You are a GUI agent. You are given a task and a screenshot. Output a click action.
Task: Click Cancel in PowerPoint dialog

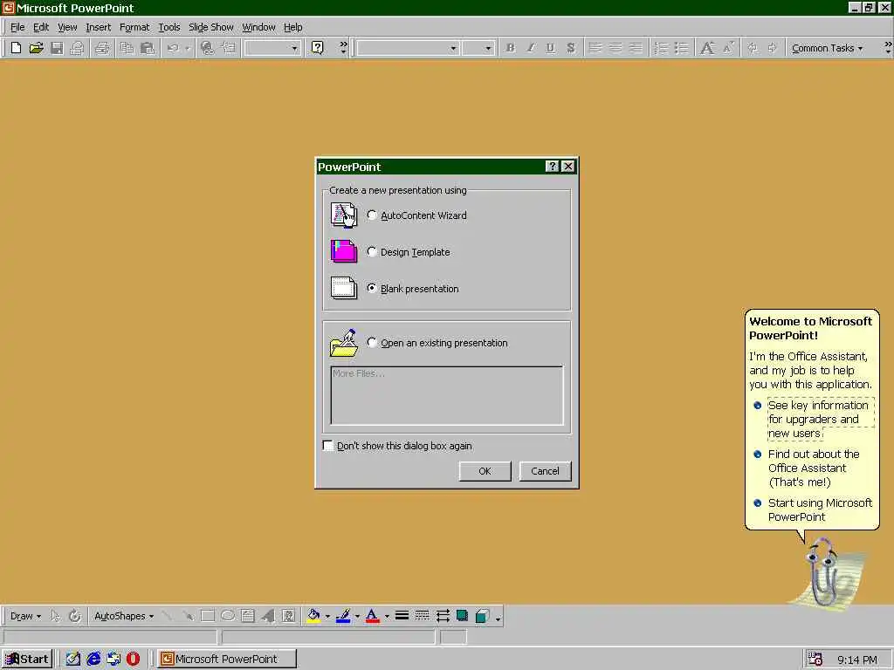[545, 471]
